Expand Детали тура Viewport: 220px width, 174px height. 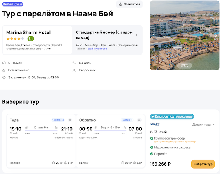(203, 125)
